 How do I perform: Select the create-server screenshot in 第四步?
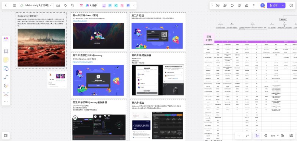pyautogui.click(x=157, y=80)
